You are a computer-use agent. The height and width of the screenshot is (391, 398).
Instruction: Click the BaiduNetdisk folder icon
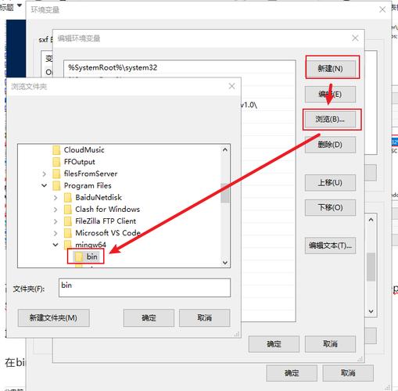(x=68, y=198)
